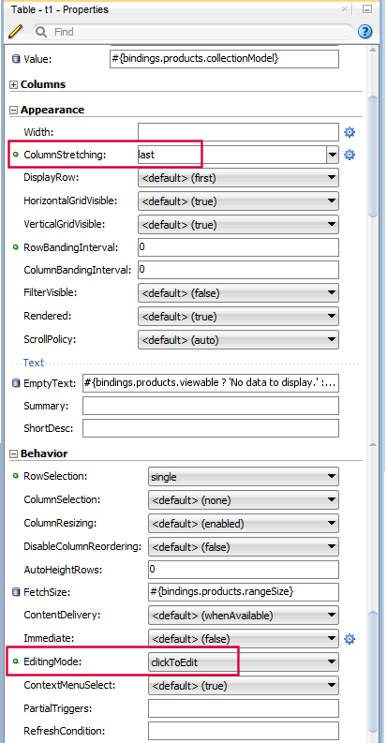Image resolution: width=387 pixels, height=743 pixels.
Task: Click the ColumnBandingInterval input field
Action: (x=238, y=270)
